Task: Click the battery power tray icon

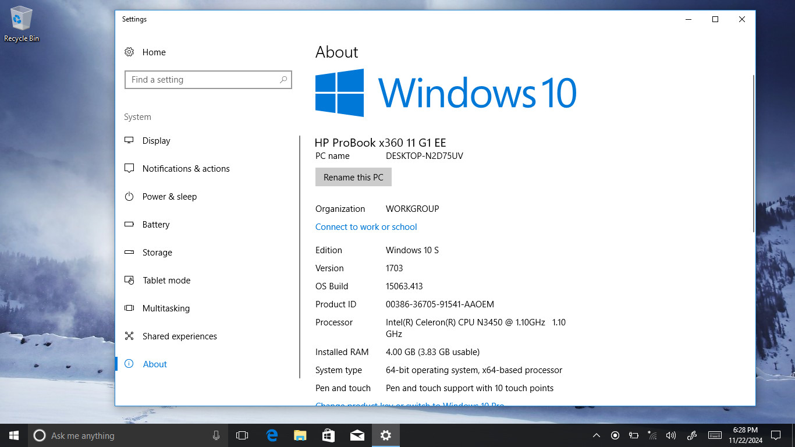Action: [x=634, y=435]
